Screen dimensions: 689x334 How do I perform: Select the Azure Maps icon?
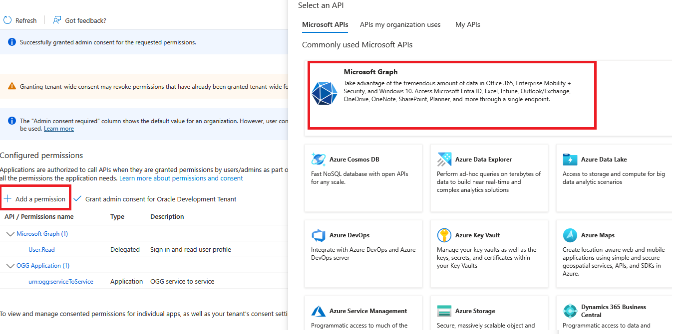570,235
